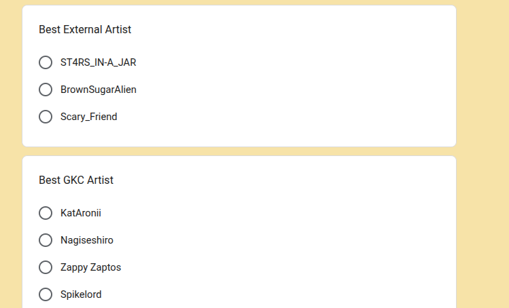This screenshot has width=509, height=308.
Task: Click the Nagiseshiro option label text
Action: pos(86,240)
